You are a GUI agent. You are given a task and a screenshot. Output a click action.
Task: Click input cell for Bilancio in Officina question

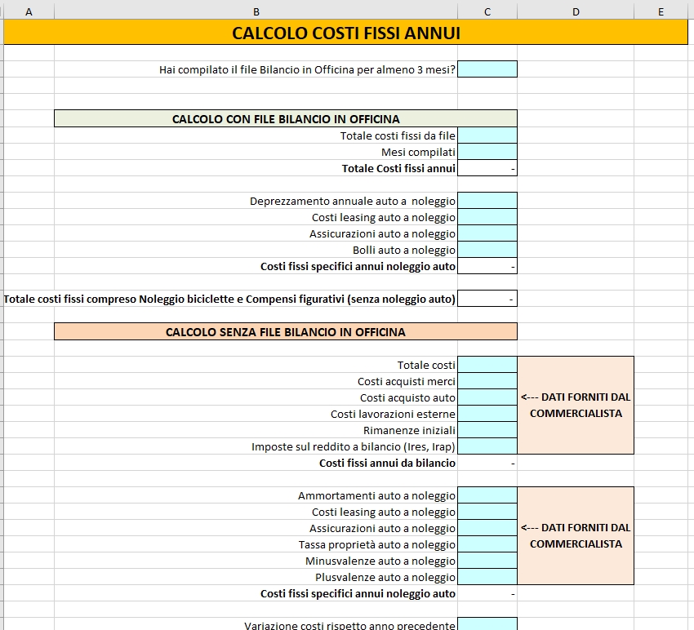pos(487,69)
